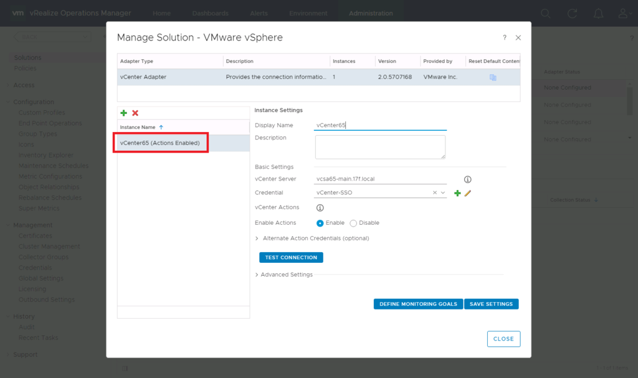This screenshot has width=638, height=378.
Task: Add a new adapter instance with green plus
Action: click(x=123, y=113)
